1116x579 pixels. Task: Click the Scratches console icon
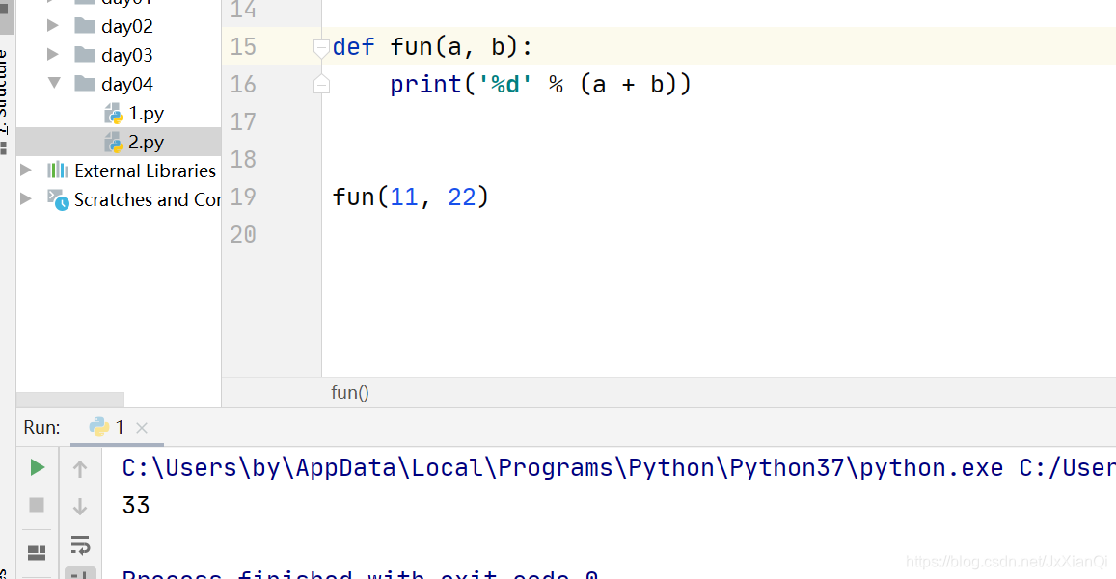pyautogui.click(x=58, y=199)
